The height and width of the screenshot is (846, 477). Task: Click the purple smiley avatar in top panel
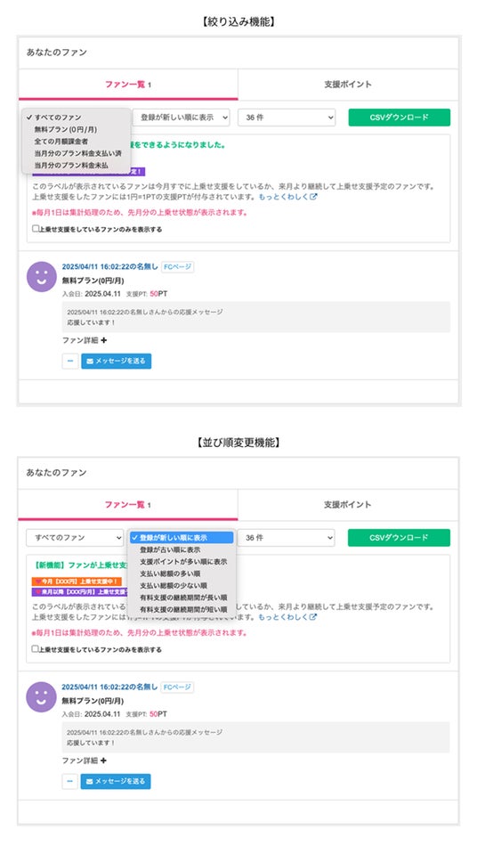coord(42,277)
